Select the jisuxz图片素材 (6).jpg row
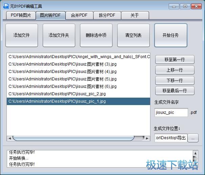The image size is (205, 175). coord(78,86)
